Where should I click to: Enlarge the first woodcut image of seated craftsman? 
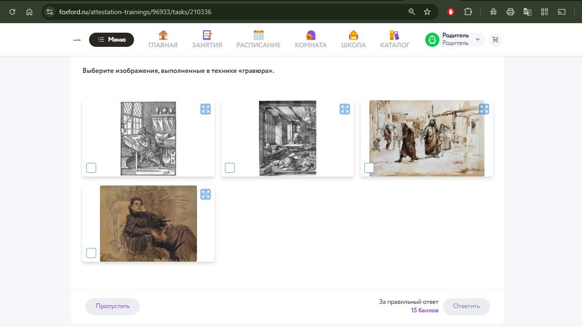click(206, 109)
